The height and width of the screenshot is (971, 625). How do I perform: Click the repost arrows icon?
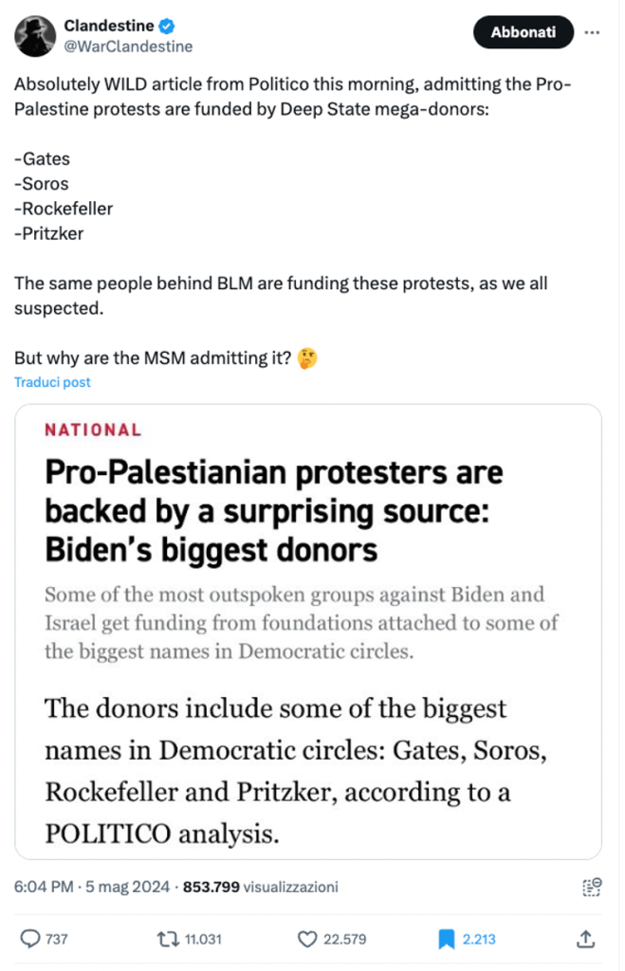click(168, 939)
